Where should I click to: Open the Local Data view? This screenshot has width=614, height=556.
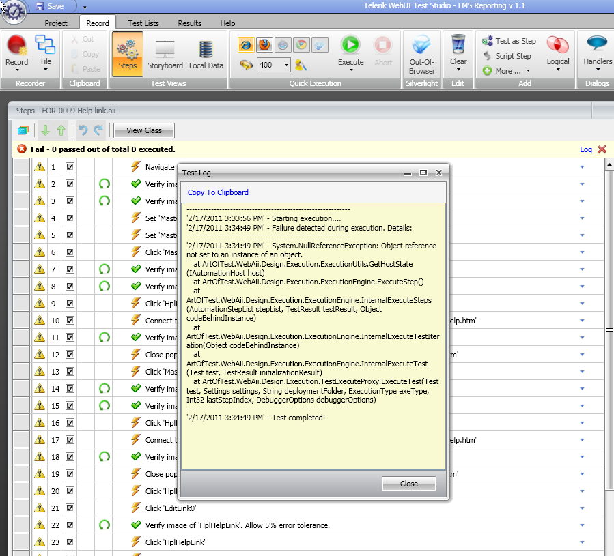[x=206, y=55]
